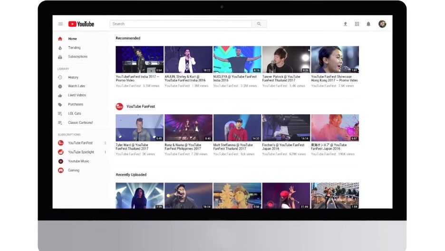
Task: Play YouTubeFanFest India 2017 Promo thumbnail
Action: 140,60
